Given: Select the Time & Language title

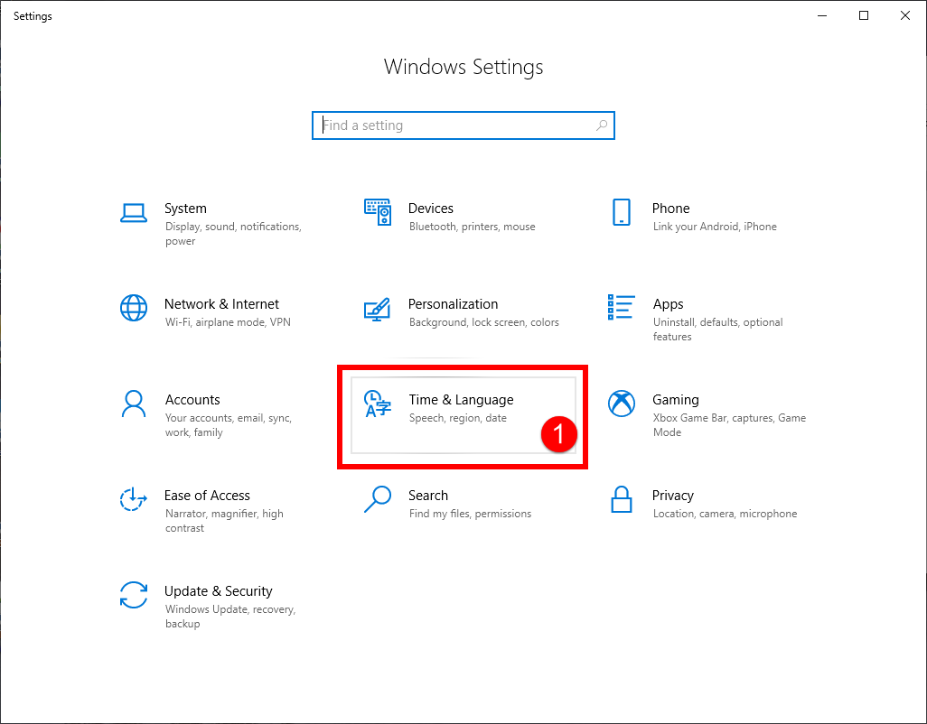Looking at the screenshot, I should (461, 400).
